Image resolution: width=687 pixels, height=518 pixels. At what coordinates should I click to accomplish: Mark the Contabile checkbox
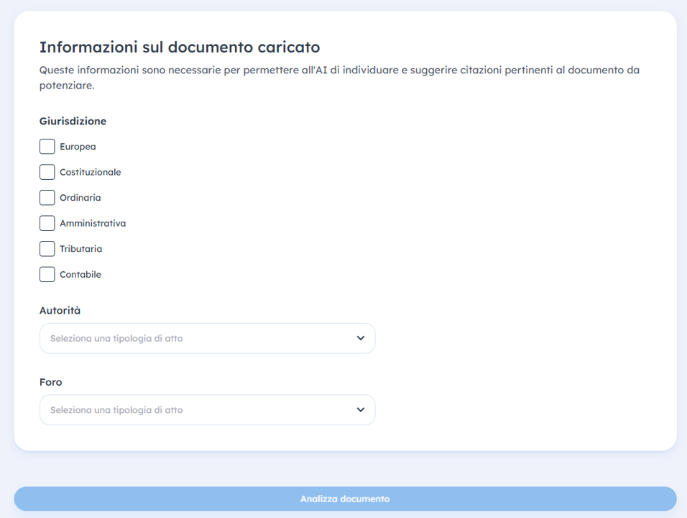coord(47,274)
